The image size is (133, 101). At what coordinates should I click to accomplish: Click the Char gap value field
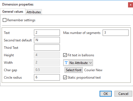47,70
